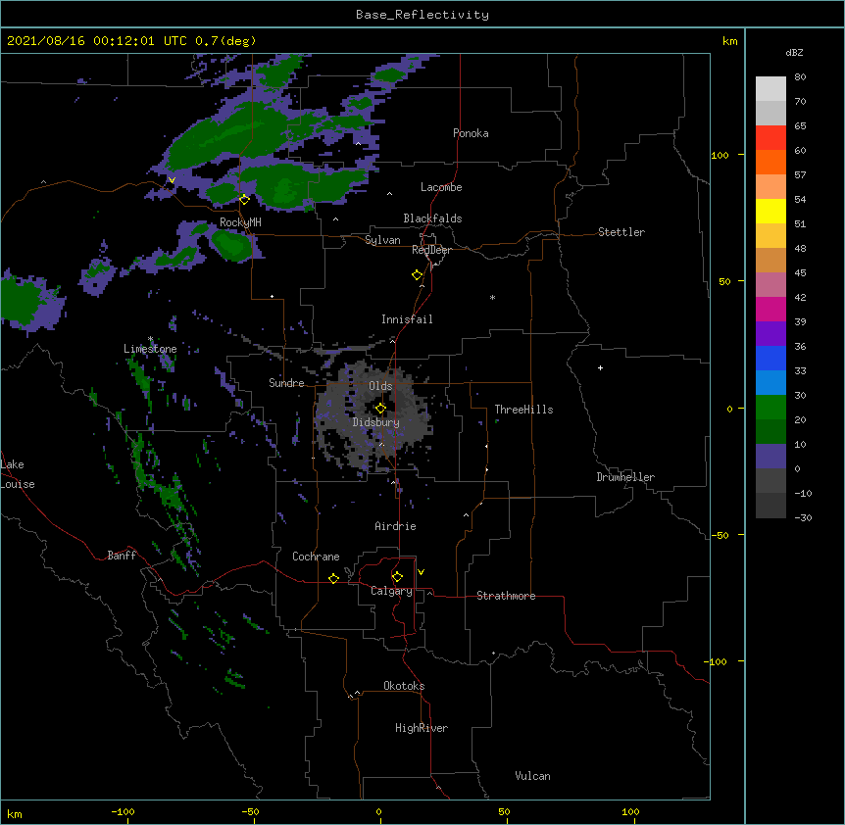Click the RedDeer city label
The height and width of the screenshot is (825, 845).
[x=431, y=250]
